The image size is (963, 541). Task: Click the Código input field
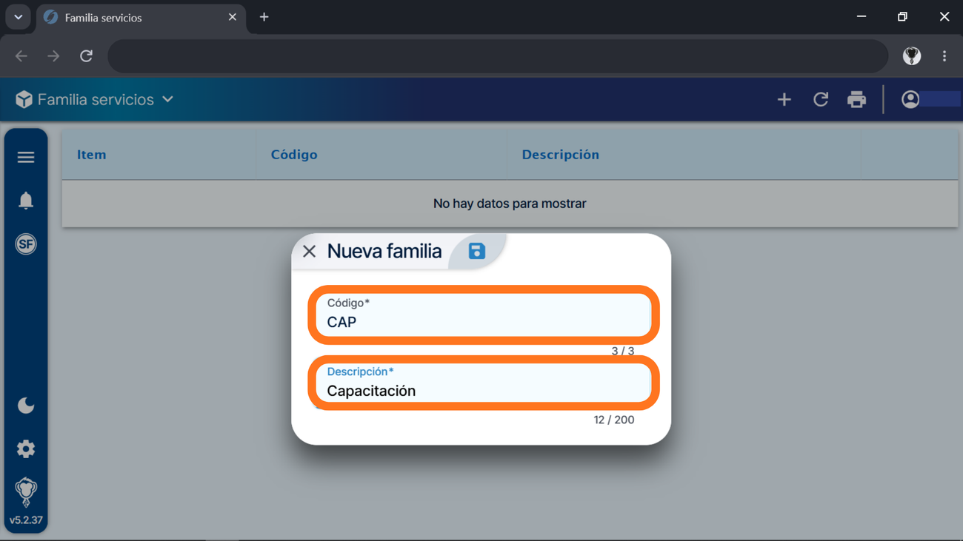coord(484,315)
